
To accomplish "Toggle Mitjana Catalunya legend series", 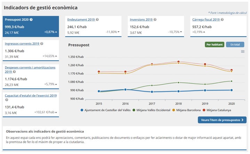I will [x=218, y=110].
